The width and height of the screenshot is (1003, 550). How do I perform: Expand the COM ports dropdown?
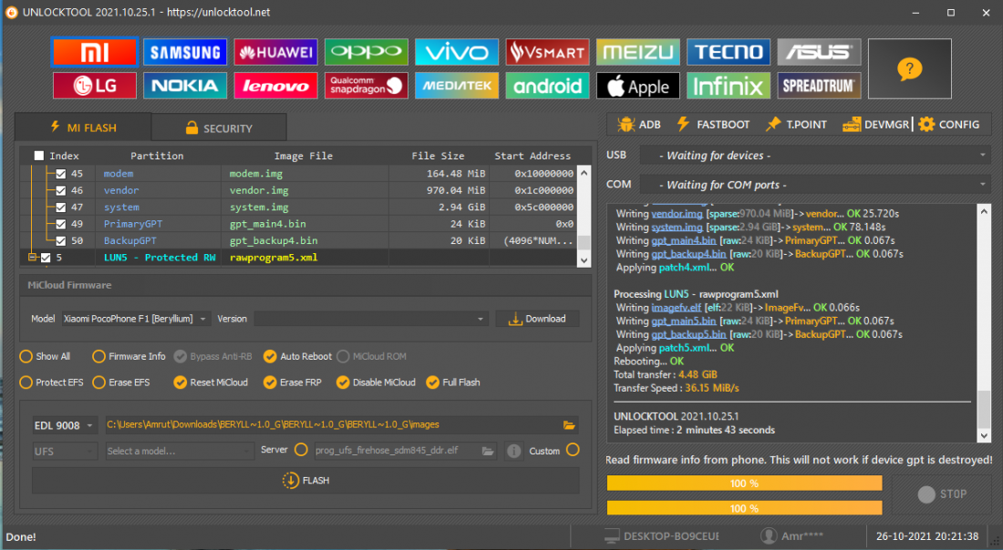point(815,185)
